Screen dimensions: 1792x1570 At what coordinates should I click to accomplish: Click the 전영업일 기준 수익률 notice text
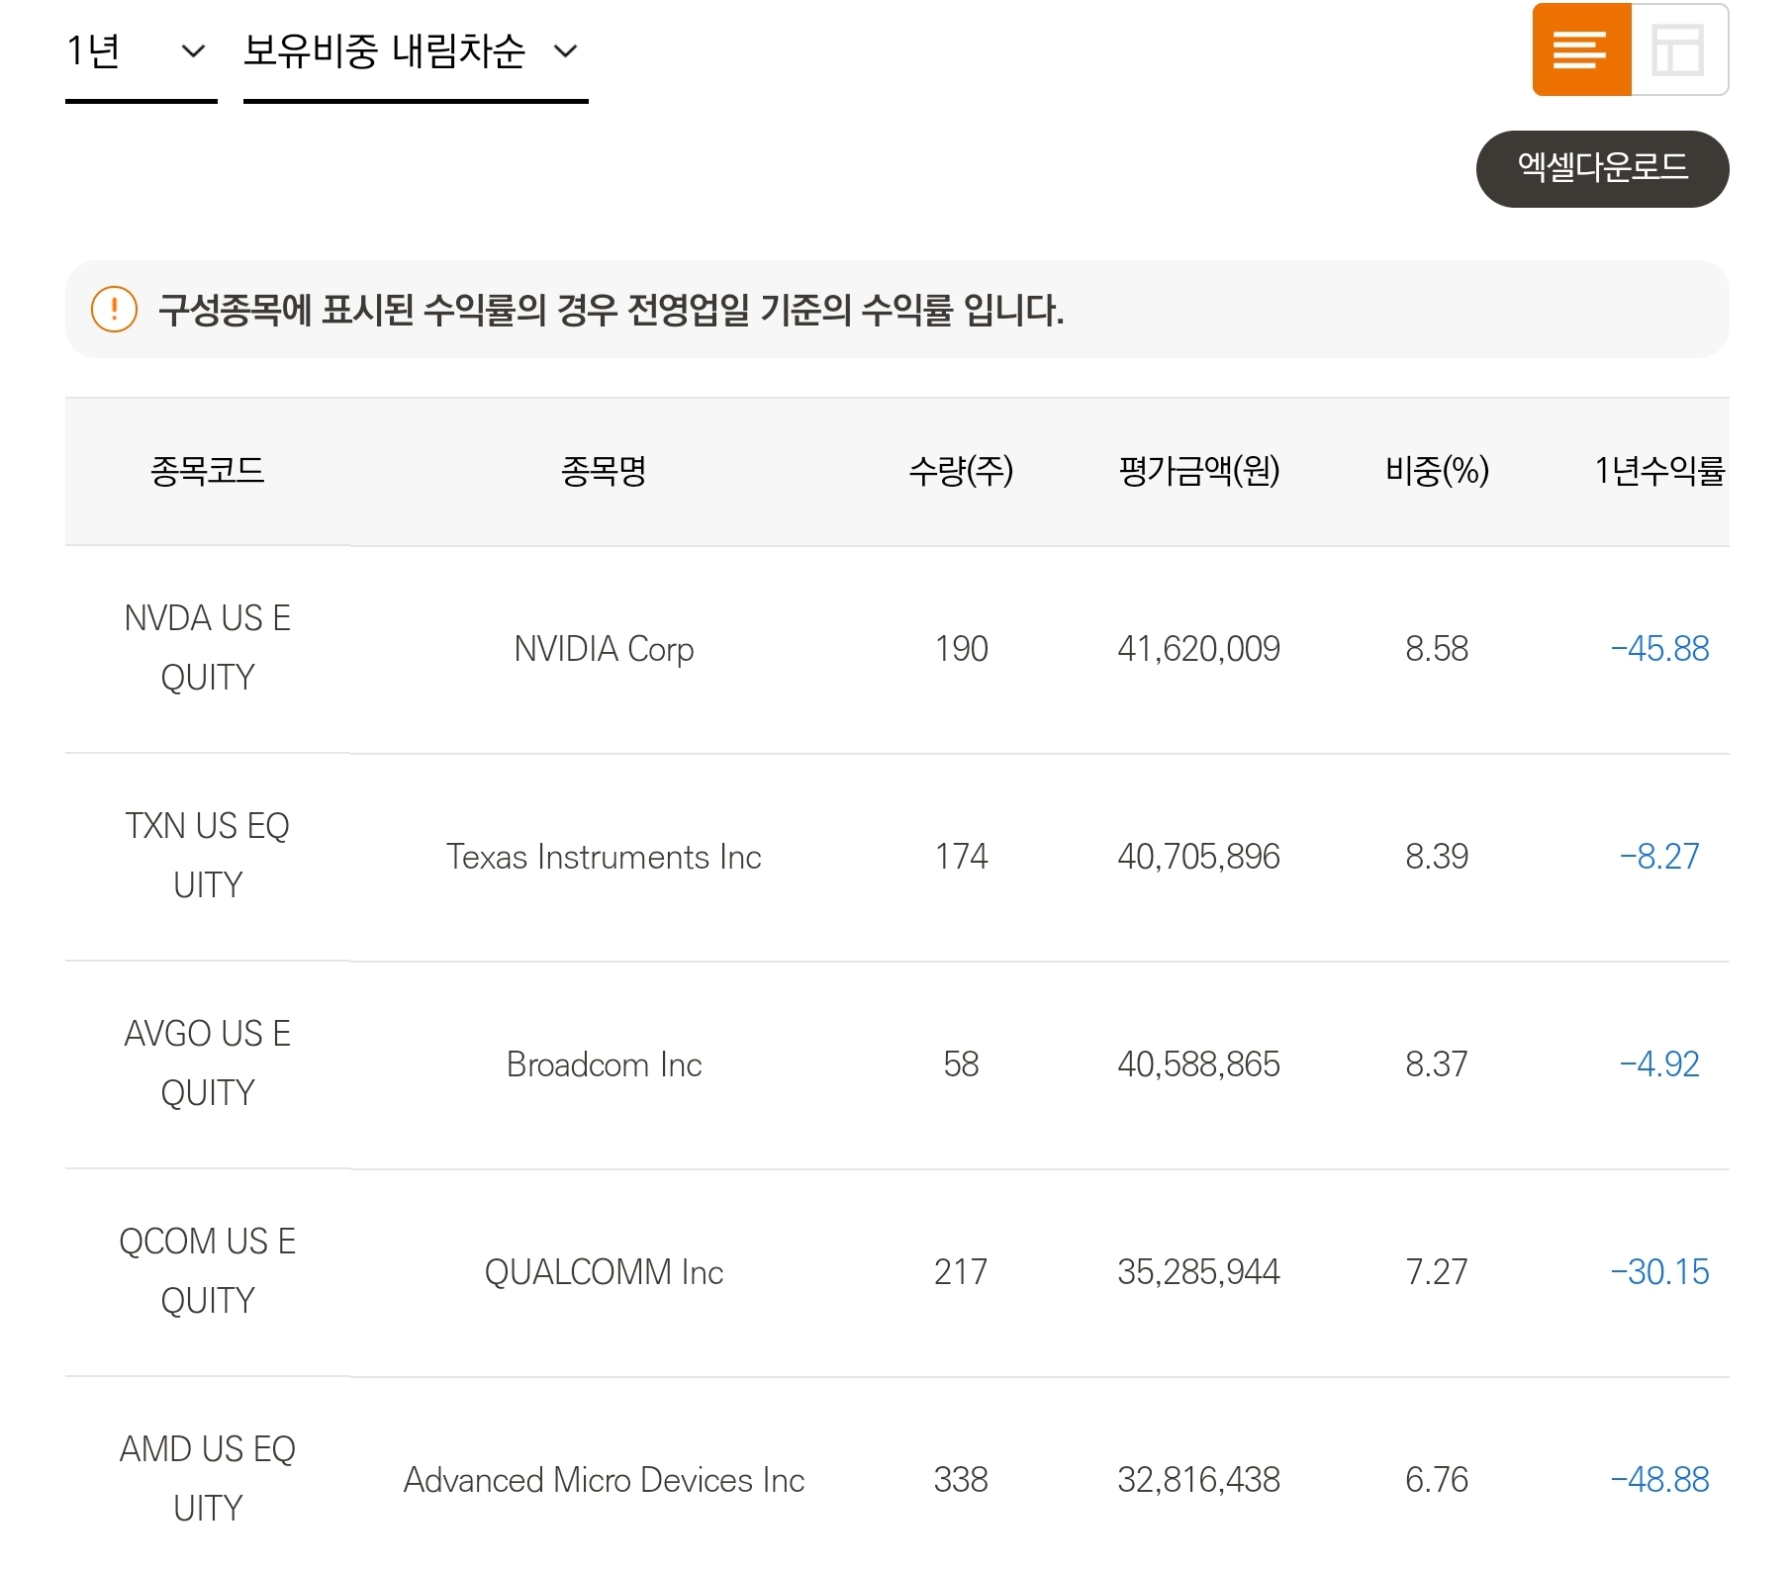[x=612, y=311]
